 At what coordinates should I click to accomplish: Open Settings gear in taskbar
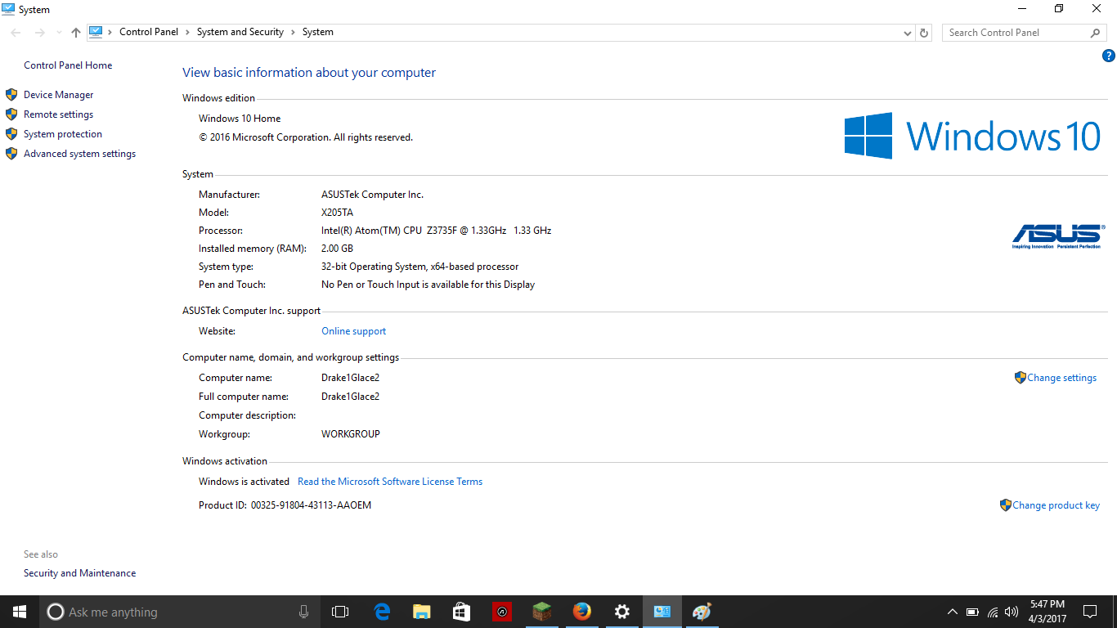[x=621, y=612]
